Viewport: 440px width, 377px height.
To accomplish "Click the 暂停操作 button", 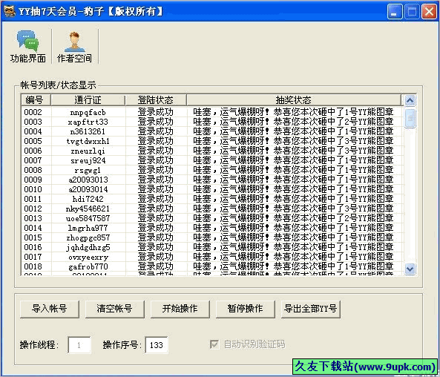I will (x=245, y=309).
